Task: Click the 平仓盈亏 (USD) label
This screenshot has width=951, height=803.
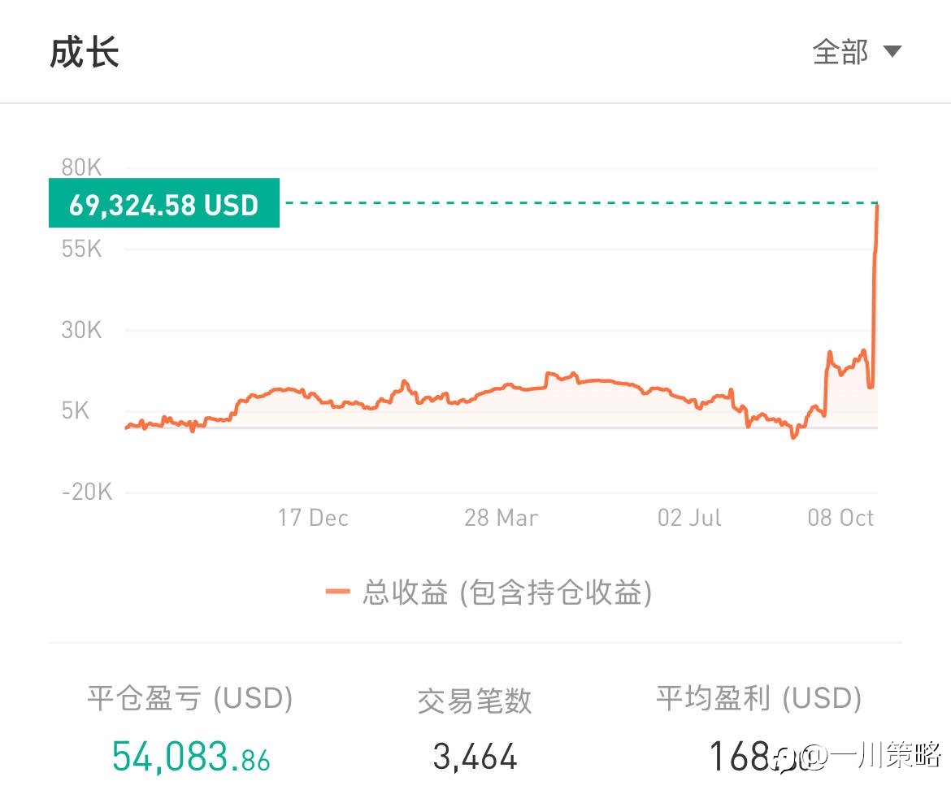Action: point(189,698)
